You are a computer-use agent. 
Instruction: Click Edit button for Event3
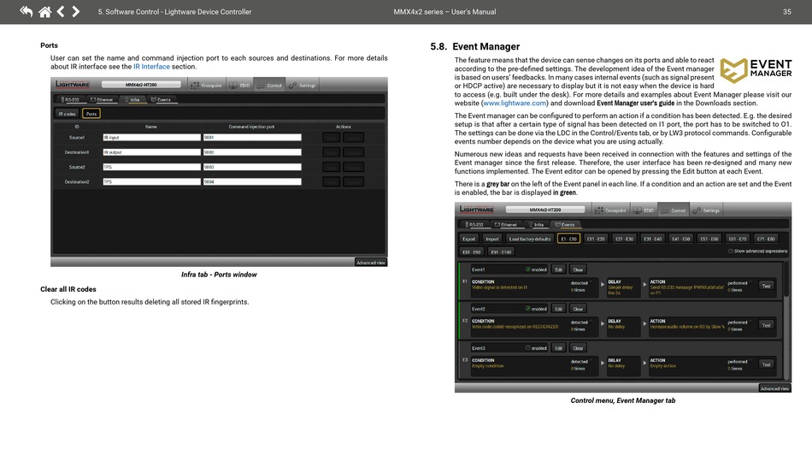click(559, 348)
